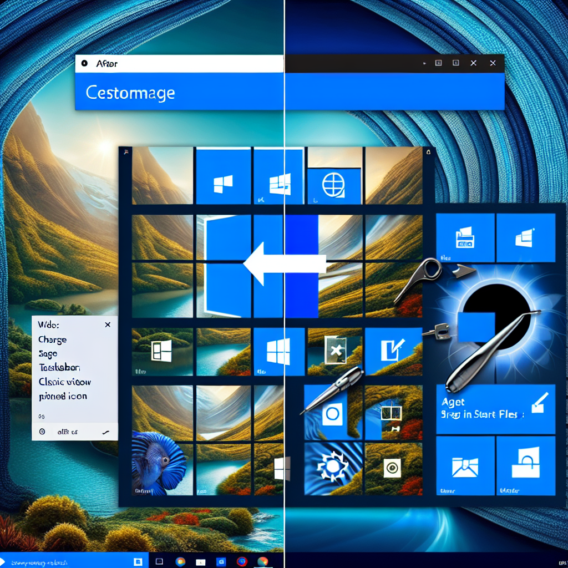Click the small padlock icon atop the Start panel
Screen dimensions: 568x568
click(x=428, y=152)
